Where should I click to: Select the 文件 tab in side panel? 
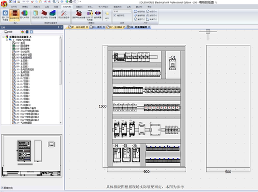point(9,32)
